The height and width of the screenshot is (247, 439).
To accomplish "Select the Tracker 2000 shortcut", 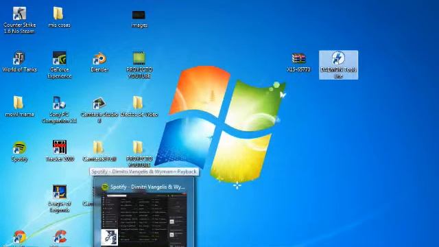I will tap(60, 151).
